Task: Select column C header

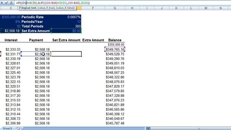Action: click(x=11, y=8)
